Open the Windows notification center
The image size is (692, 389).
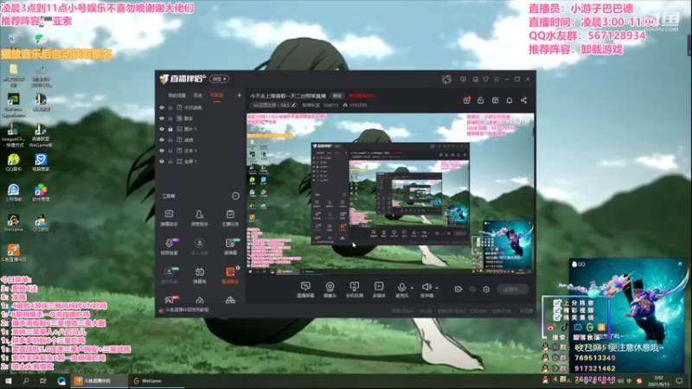point(679,380)
